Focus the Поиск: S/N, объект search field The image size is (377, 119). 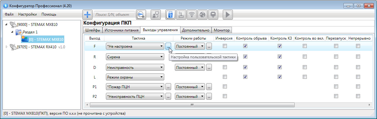[114, 14]
